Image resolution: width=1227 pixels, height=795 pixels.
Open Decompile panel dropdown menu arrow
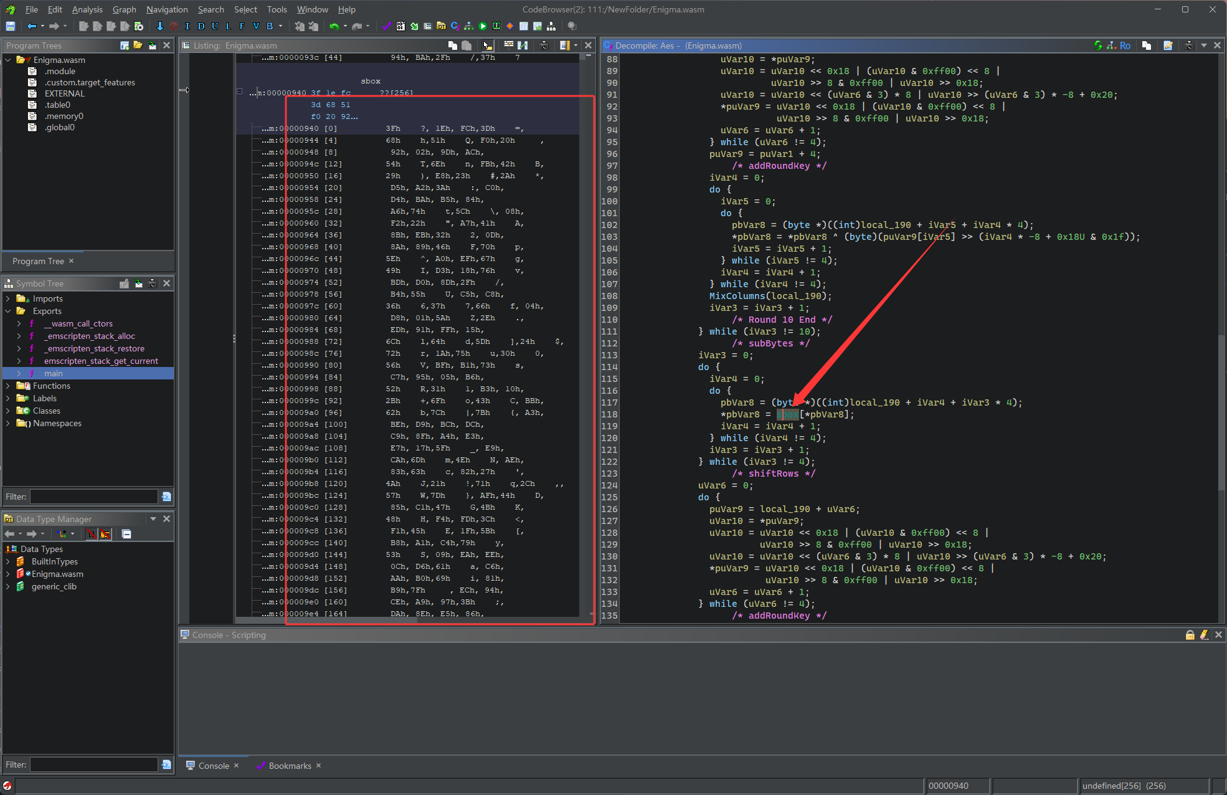coord(1204,45)
